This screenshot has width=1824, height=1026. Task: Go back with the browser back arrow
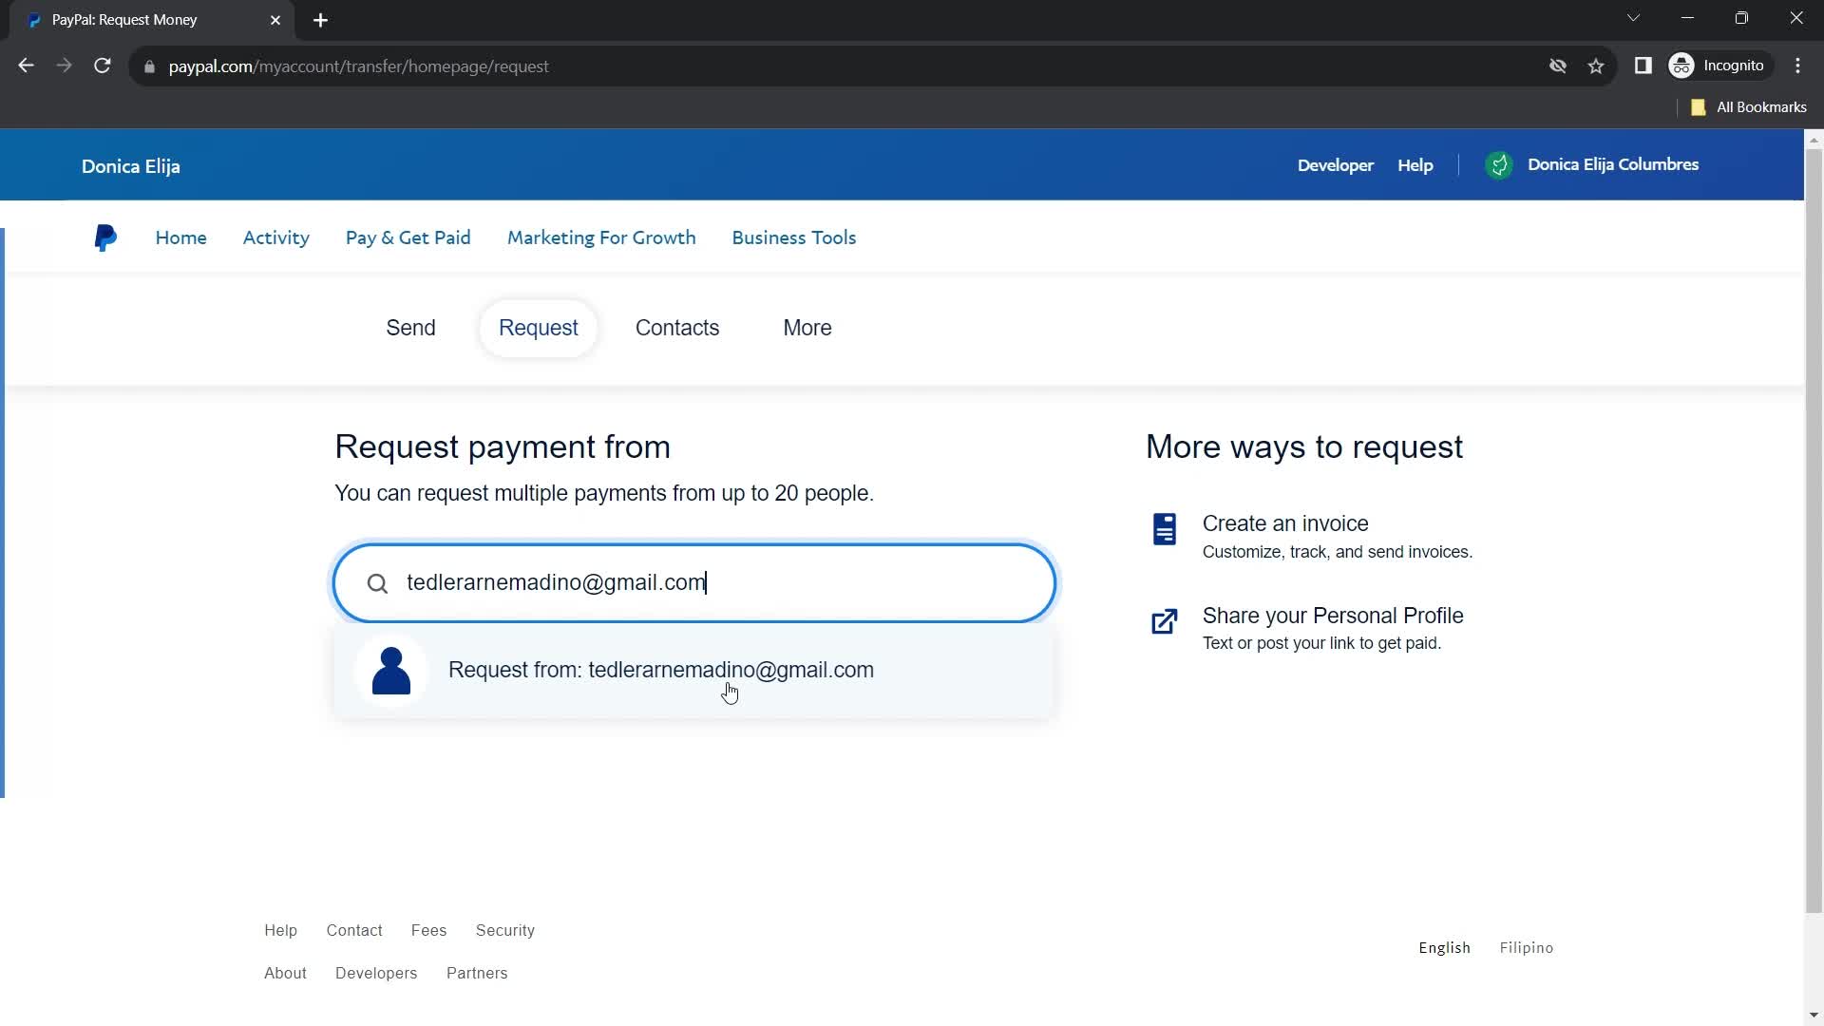point(26,66)
